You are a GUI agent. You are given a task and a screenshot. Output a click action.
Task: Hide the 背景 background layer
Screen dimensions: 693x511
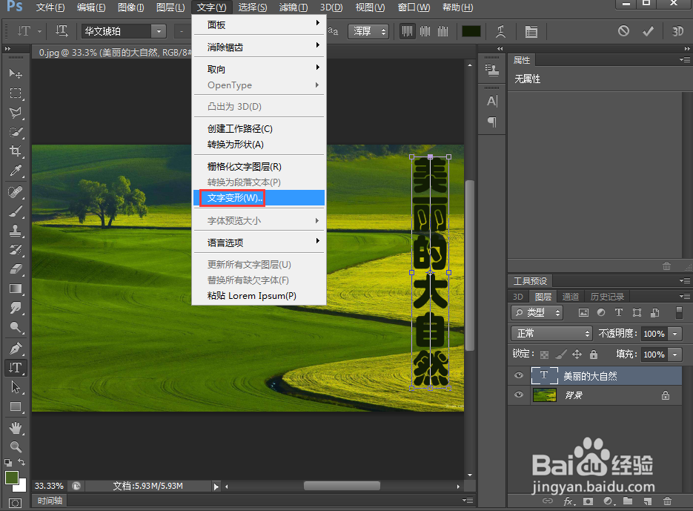tap(519, 395)
